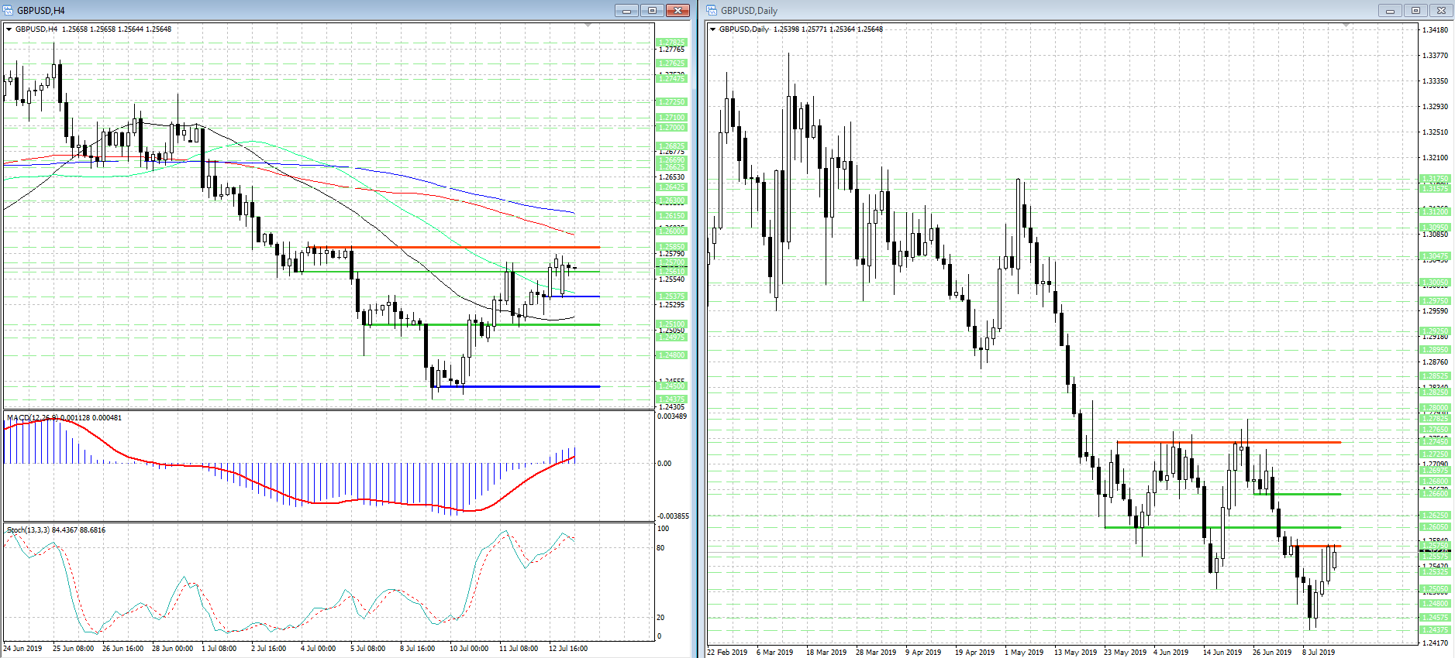Click the 1.30850 price on Daily scale
Screen dimensions: 1455x658
pos(1435,235)
